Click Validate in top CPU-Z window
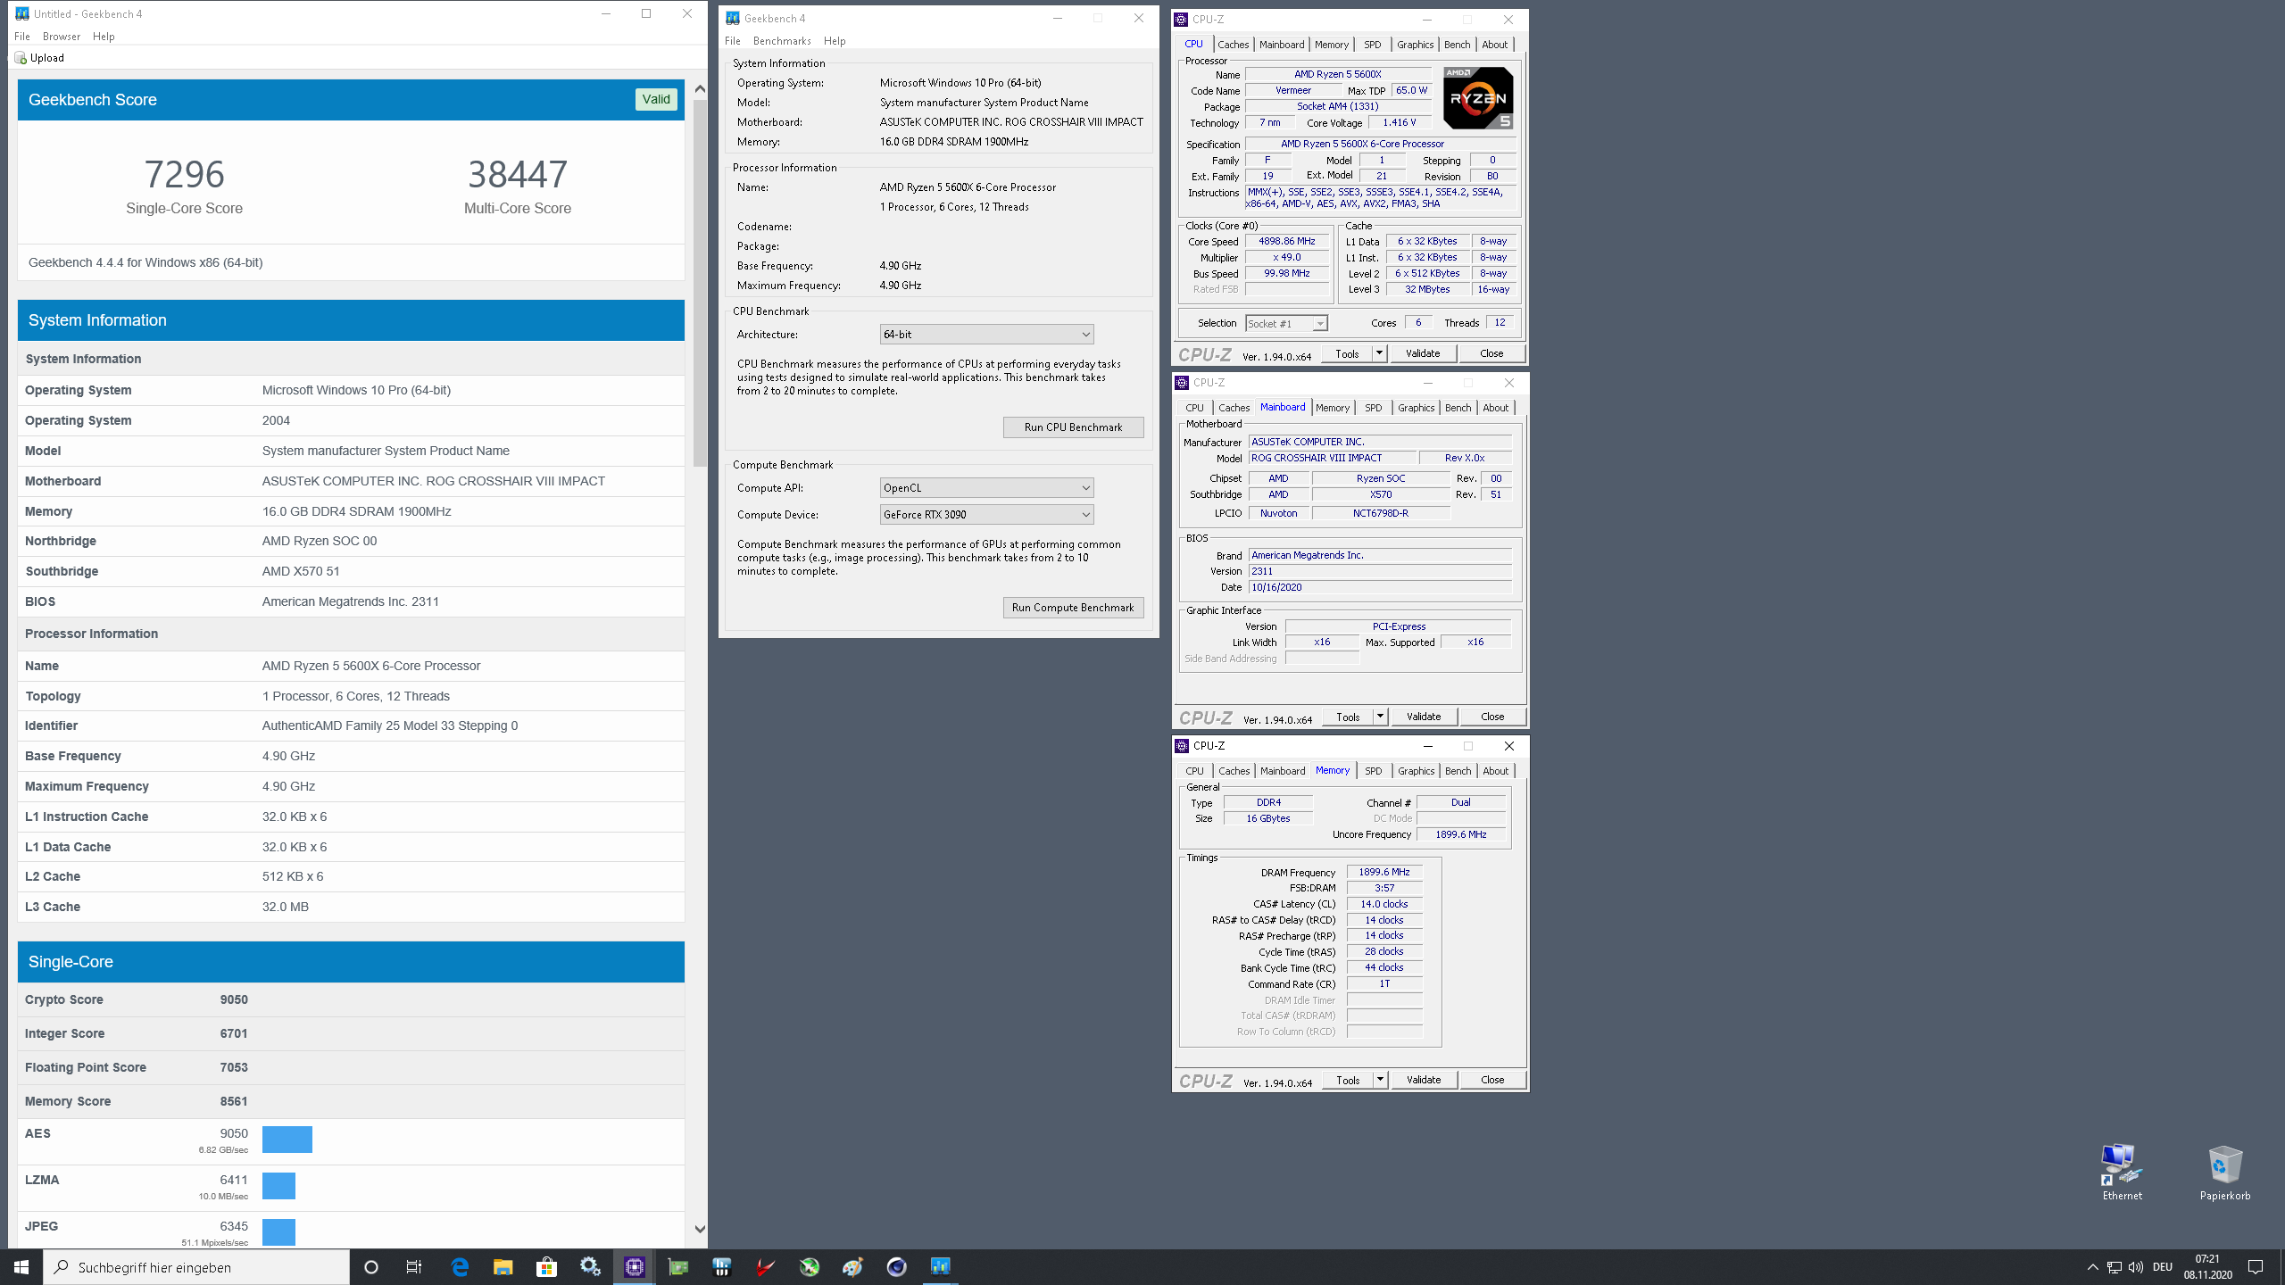The width and height of the screenshot is (2285, 1285). click(x=1423, y=353)
